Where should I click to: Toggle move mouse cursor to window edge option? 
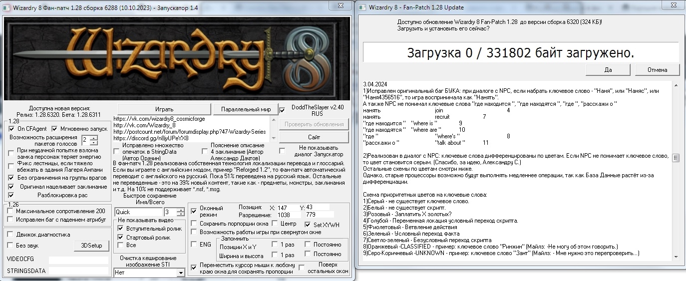[194, 268]
